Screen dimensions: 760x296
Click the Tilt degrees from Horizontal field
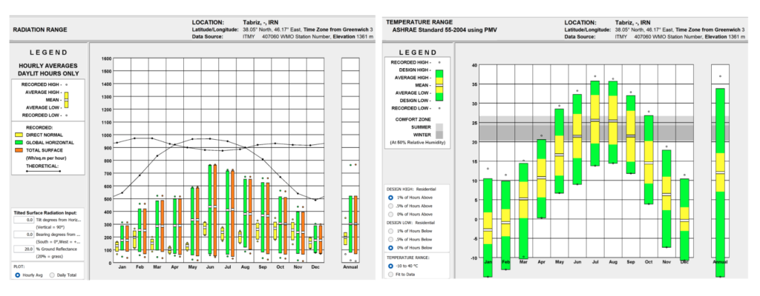click(x=24, y=220)
